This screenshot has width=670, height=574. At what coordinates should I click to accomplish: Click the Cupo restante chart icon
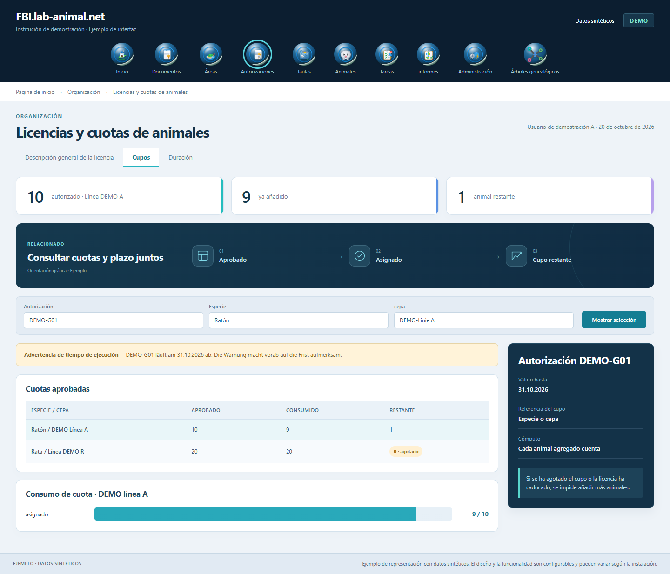(x=516, y=256)
